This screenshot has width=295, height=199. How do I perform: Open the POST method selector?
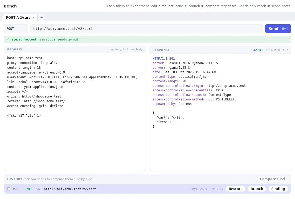coord(16,29)
